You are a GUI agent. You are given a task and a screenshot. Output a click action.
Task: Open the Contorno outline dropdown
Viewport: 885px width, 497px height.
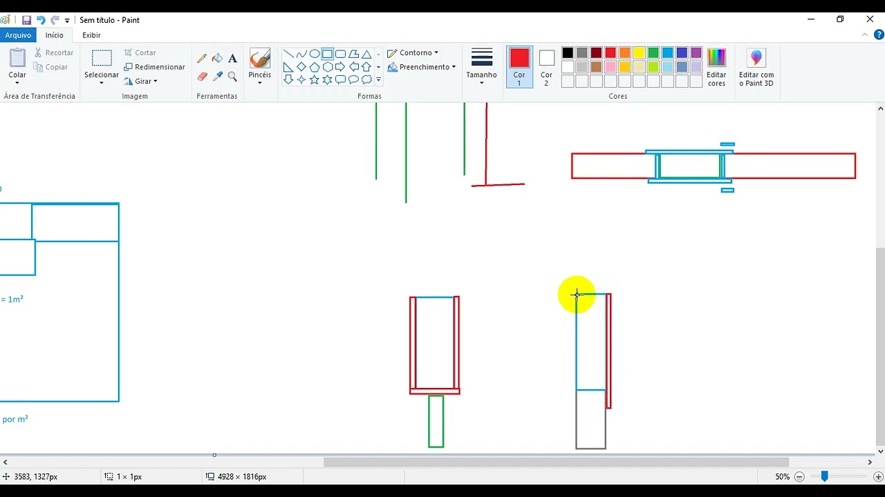point(413,52)
